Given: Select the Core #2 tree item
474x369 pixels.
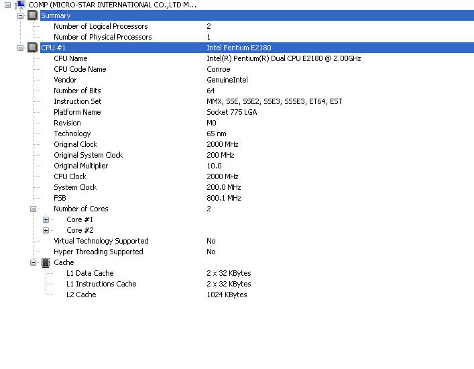Looking at the screenshot, I should (80, 230).
